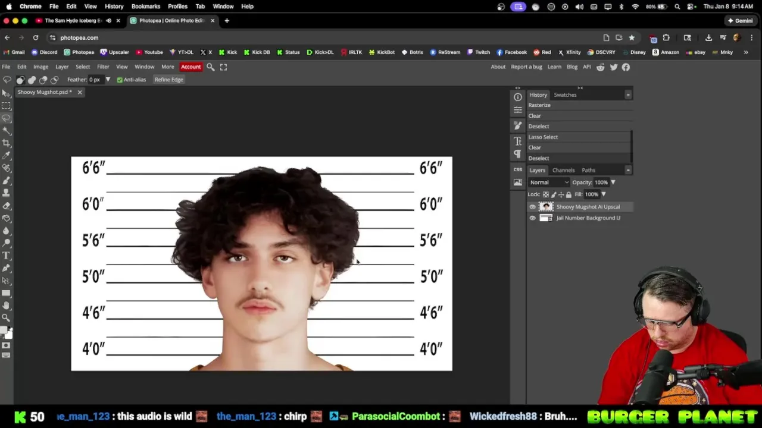Open the Character panel icon
Viewport: 762px width, 428px height.
(518, 141)
